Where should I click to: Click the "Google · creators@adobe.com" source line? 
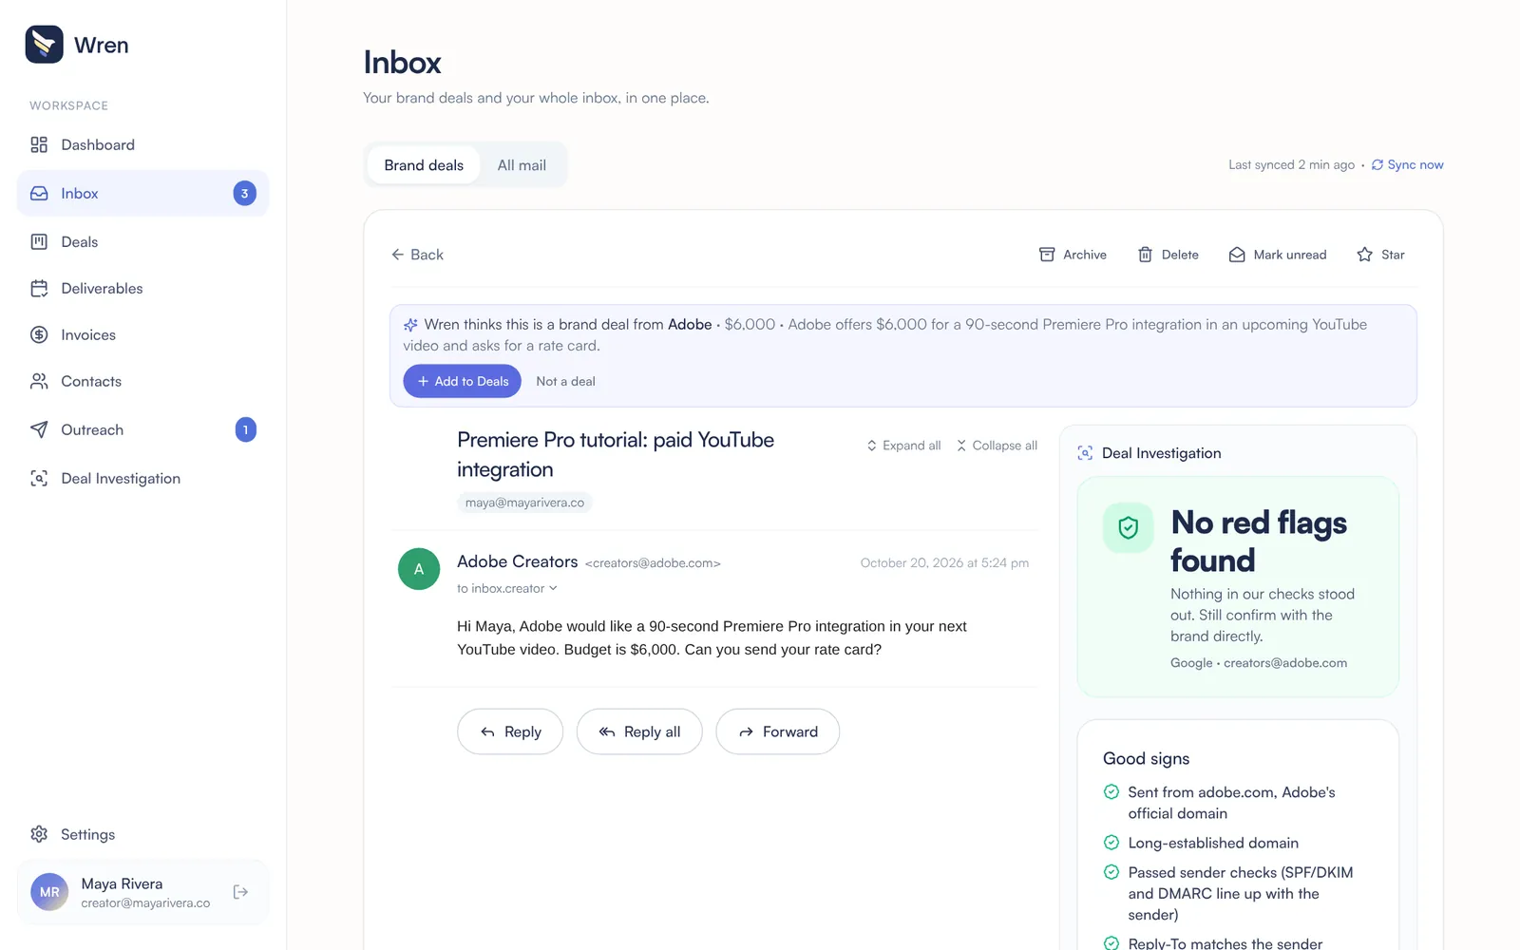pyautogui.click(x=1259, y=663)
